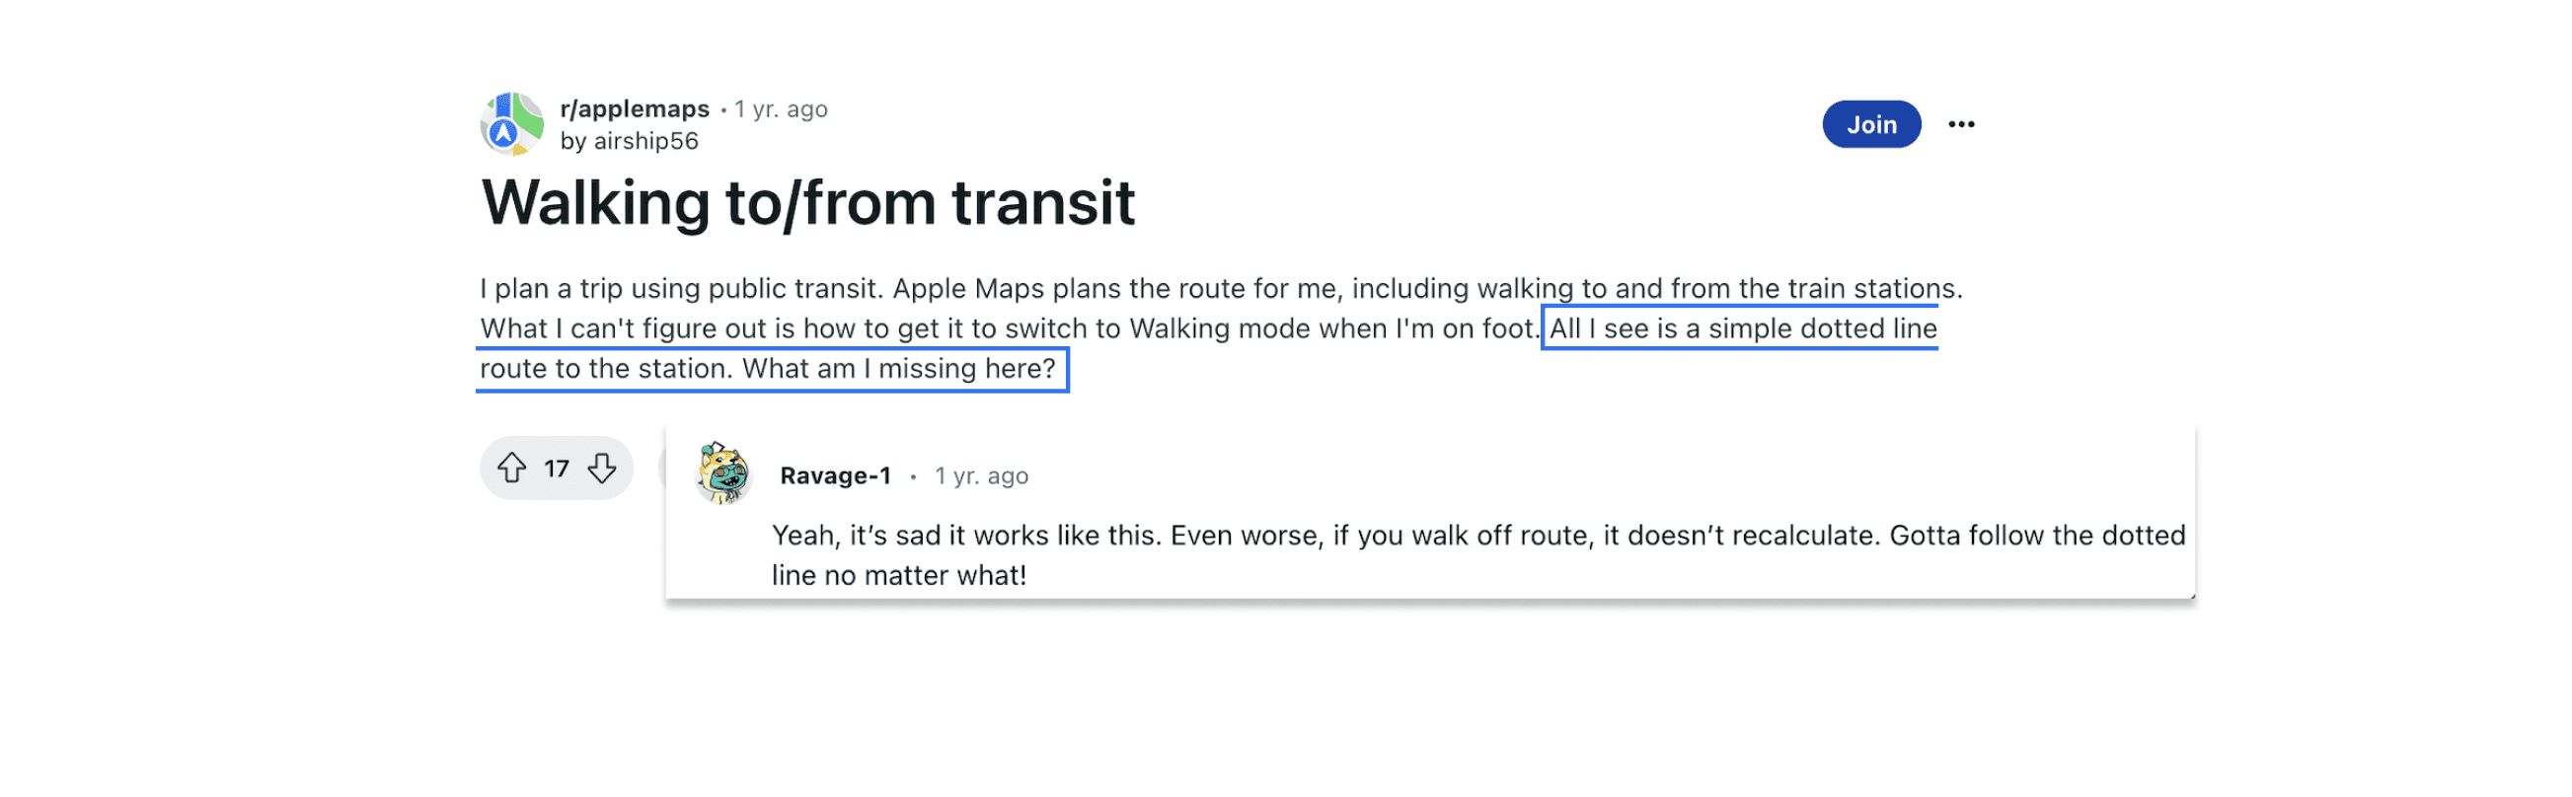Click Ravage-1's avatar image
This screenshot has width=2572, height=797.
722,472
